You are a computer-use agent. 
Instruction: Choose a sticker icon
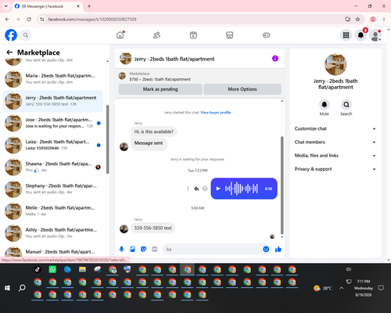click(x=143, y=249)
